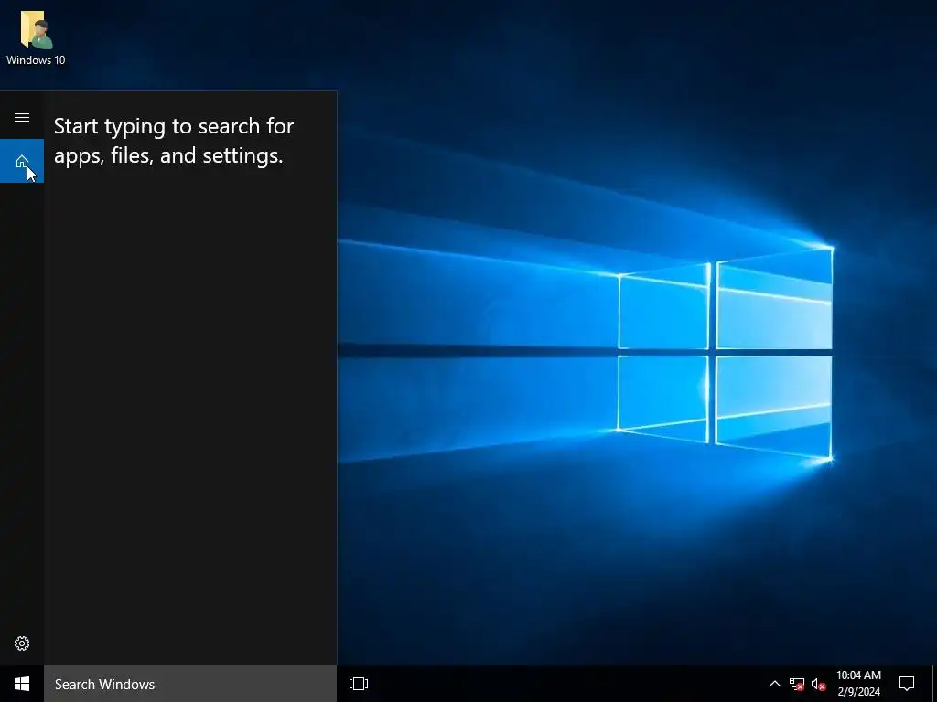Select the Windows 10 desktop folder icon
937x702 pixels.
(36, 38)
